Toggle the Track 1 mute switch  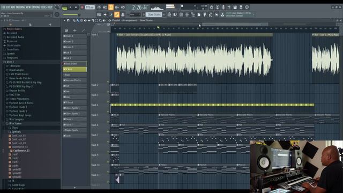click(x=108, y=82)
